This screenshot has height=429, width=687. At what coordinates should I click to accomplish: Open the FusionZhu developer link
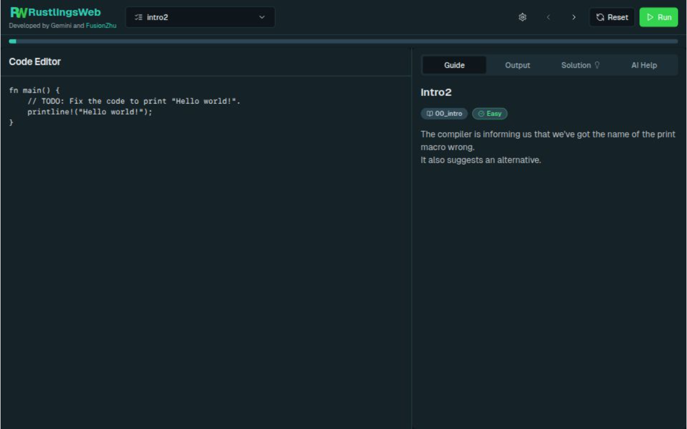[x=101, y=25]
